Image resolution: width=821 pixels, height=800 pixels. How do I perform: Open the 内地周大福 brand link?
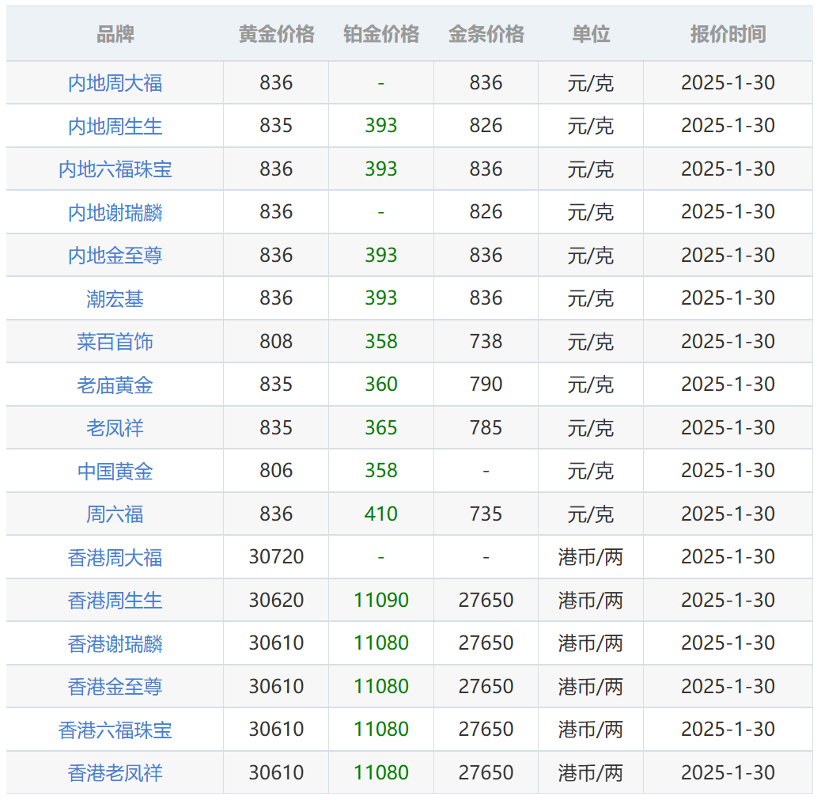(115, 83)
